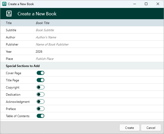164x134 pixels.
Task: Turn off the Title Page switch
Action: [x=40, y=80]
